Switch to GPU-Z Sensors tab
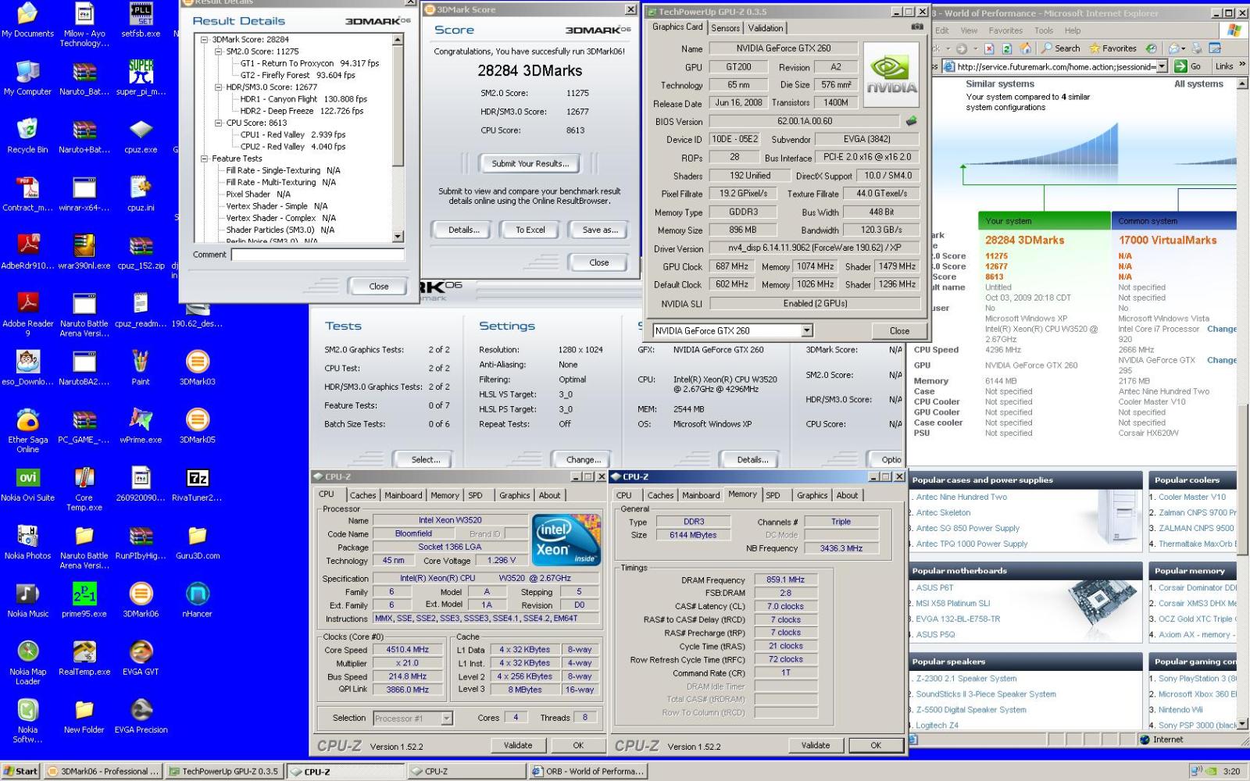The height and width of the screenshot is (781, 1250). pyautogui.click(x=725, y=27)
